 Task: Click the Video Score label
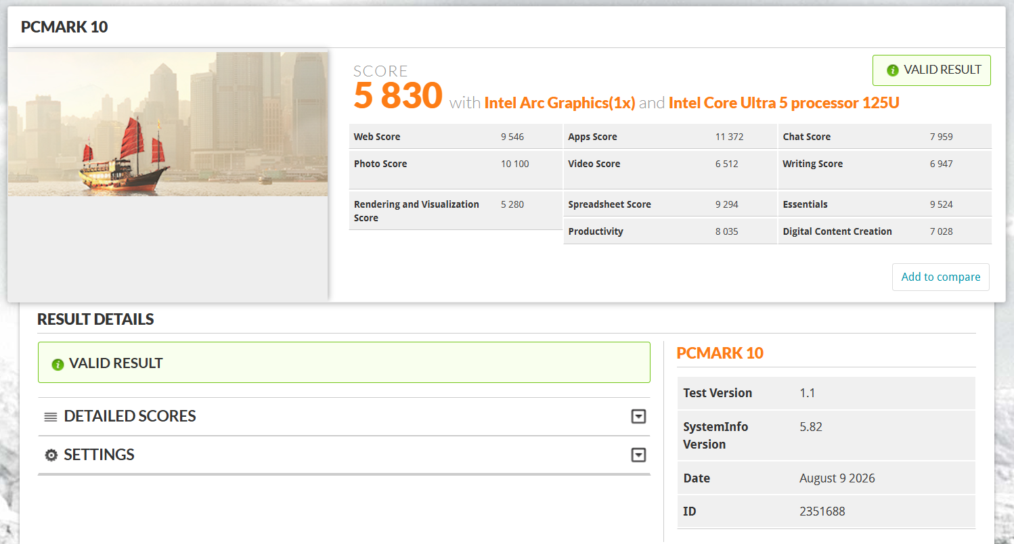click(594, 164)
